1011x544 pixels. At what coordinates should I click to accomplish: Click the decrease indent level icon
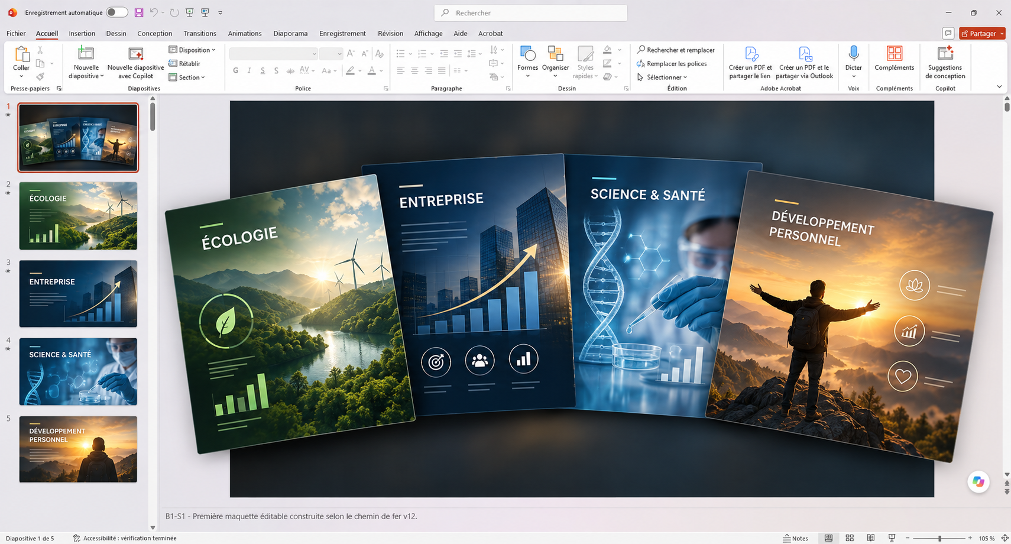click(x=444, y=53)
